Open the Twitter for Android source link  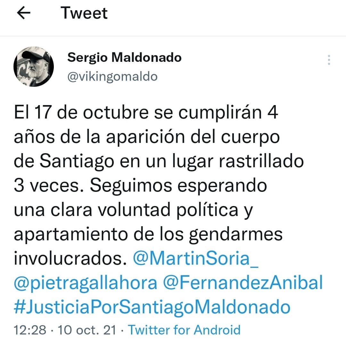coord(184,330)
